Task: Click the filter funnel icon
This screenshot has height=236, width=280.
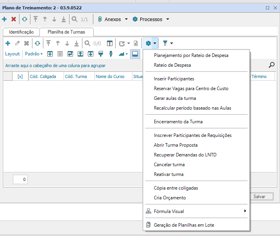Action: tap(165, 43)
